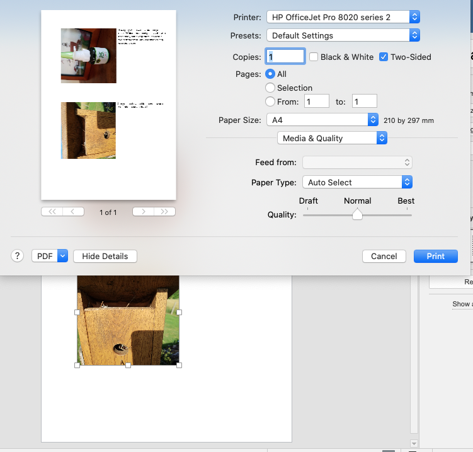This screenshot has width=473, height=452.
Task: Enable the Black & White checkbox
Action: pyautogui.click(x=314, y=57)
